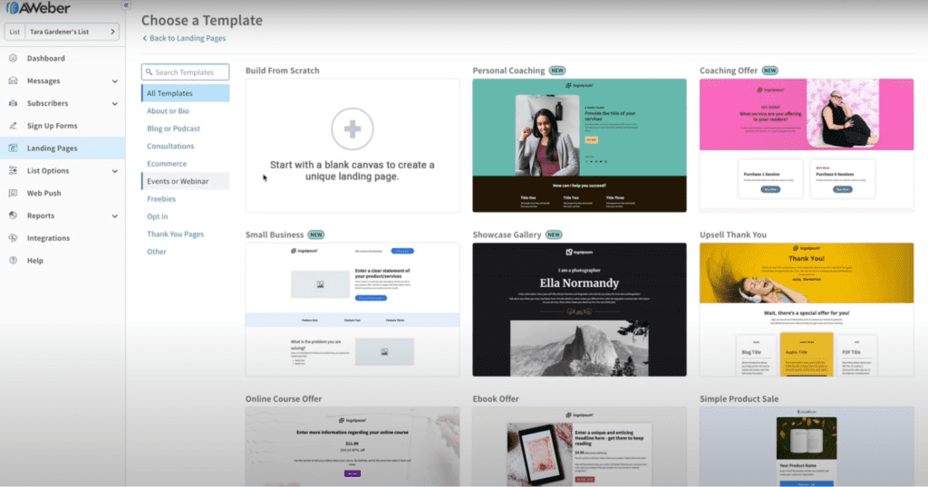
Task: Click the magnifier icon in template search
Action: point(150,72)
